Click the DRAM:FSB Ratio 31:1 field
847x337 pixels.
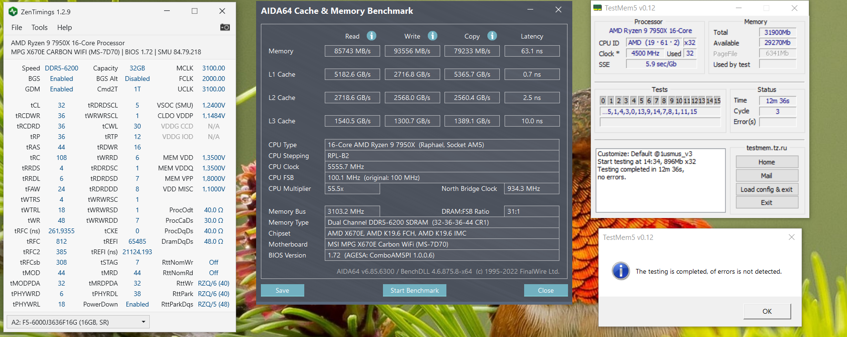(x=532, y=211)
